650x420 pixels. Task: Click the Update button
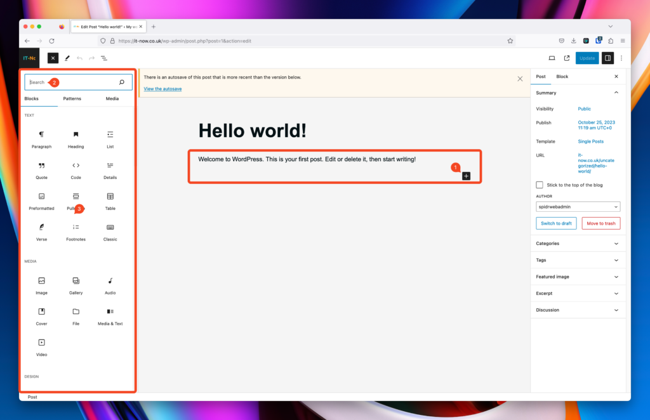click(x=587, y=58)
